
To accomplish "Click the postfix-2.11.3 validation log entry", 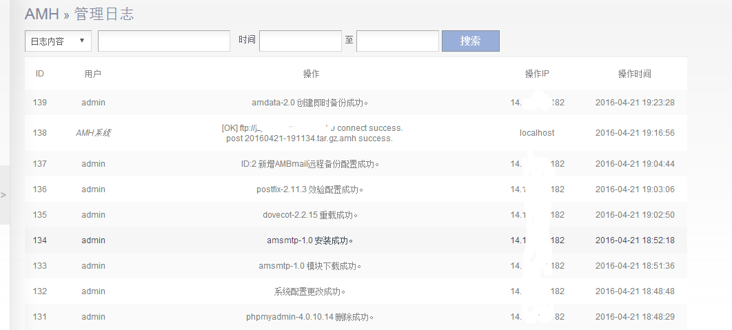I will pyautogui.click(x=309, y=189).
